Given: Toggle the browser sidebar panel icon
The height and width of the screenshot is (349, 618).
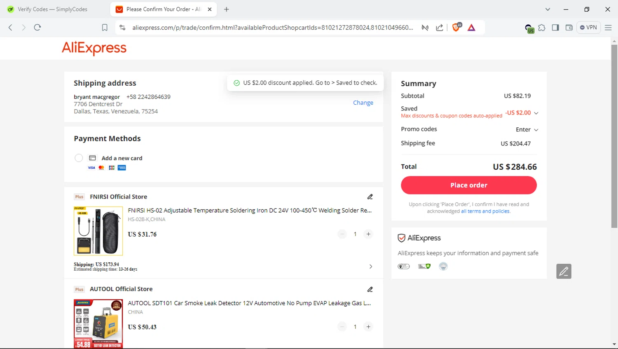Looking at the screenshot, I should pyautogui.click(x=555, y=28).
